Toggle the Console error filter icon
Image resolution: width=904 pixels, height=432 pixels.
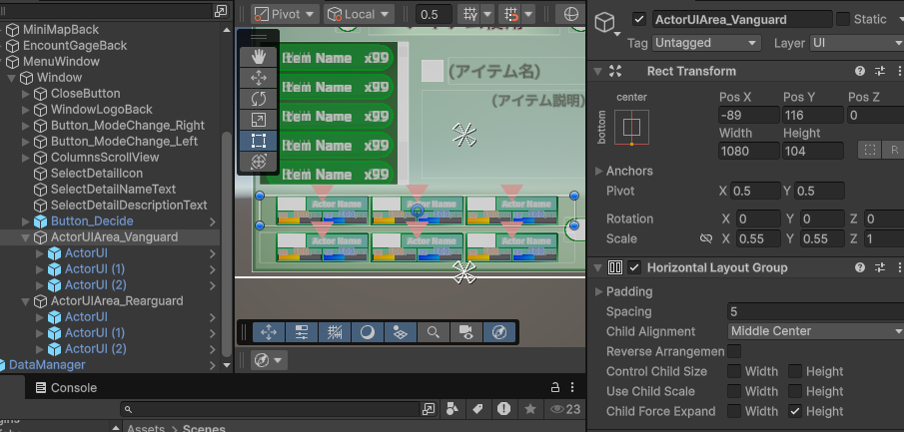[x=503, y=409]
